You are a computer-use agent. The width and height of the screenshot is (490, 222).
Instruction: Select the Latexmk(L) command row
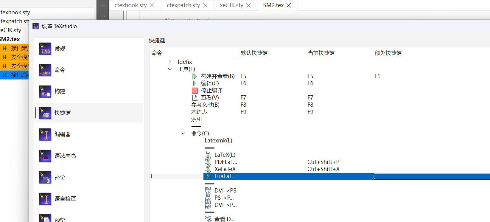[218, 141]
